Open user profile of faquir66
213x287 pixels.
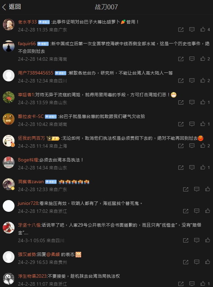tap(27, 43)
